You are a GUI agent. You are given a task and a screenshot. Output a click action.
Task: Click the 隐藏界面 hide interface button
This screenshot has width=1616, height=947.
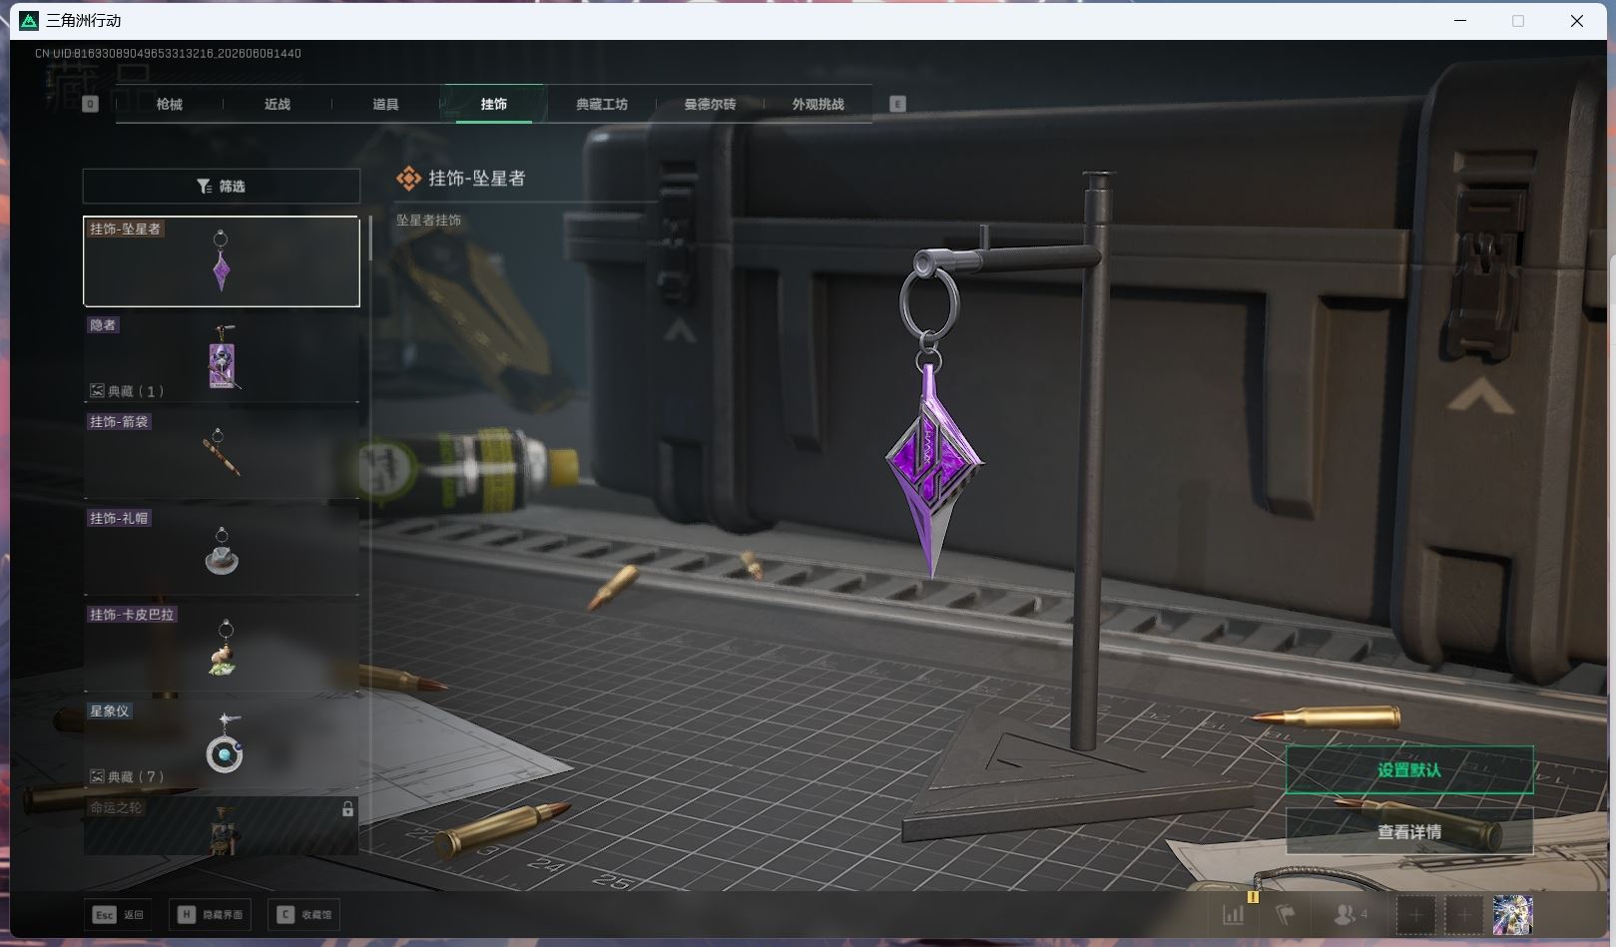click(212, 914)
